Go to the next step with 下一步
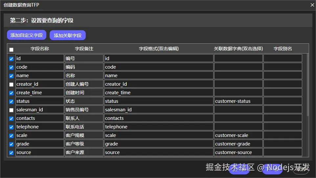Viewport: 316px width, 178px height. (272, 169)
